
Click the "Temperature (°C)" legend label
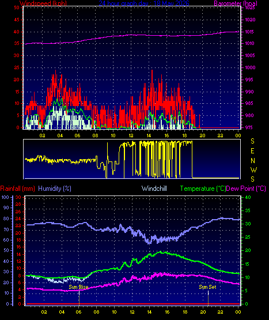click(203, 189)
